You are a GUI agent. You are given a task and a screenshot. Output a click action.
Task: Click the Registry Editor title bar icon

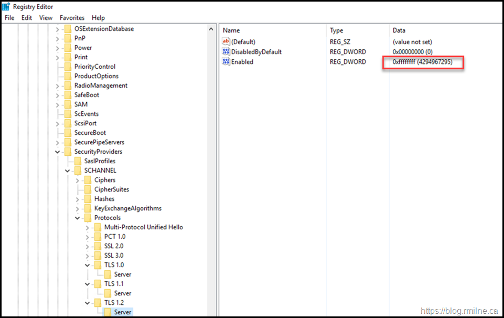tap(6, 7)
